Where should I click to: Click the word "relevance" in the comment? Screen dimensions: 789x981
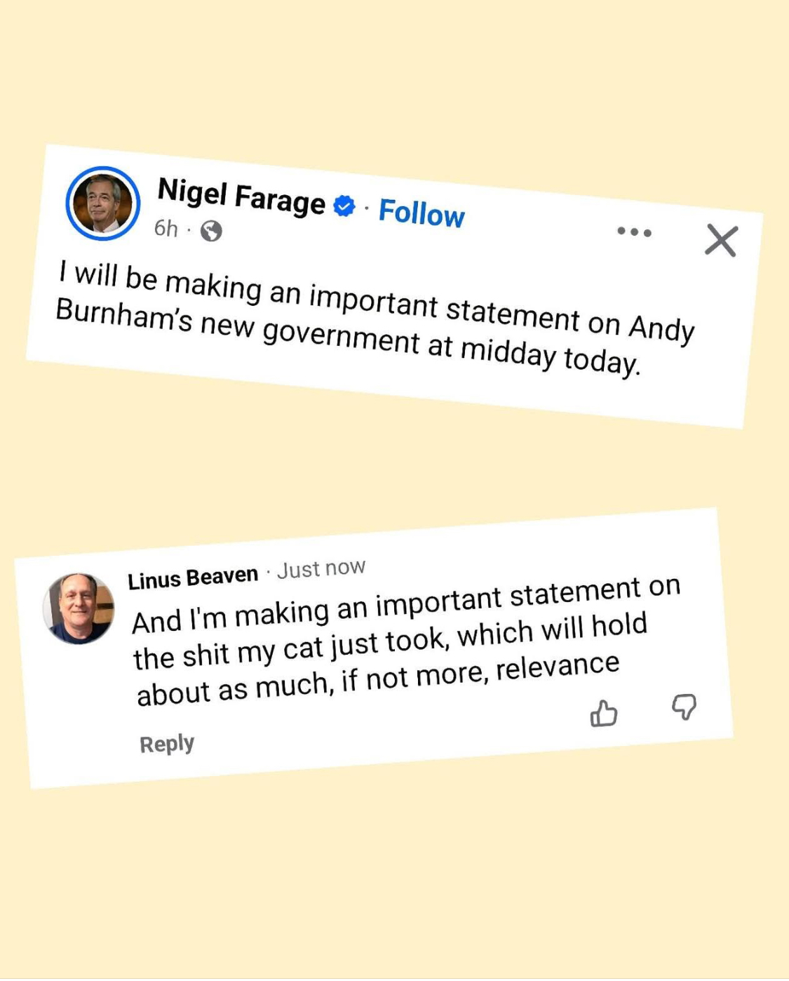tap(558, 667)
